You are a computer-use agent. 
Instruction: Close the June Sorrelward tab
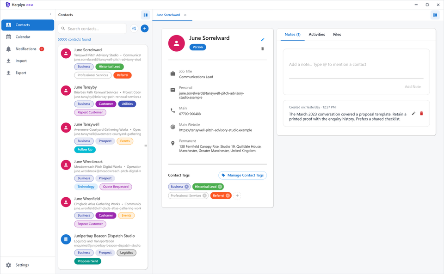point(185,15)
